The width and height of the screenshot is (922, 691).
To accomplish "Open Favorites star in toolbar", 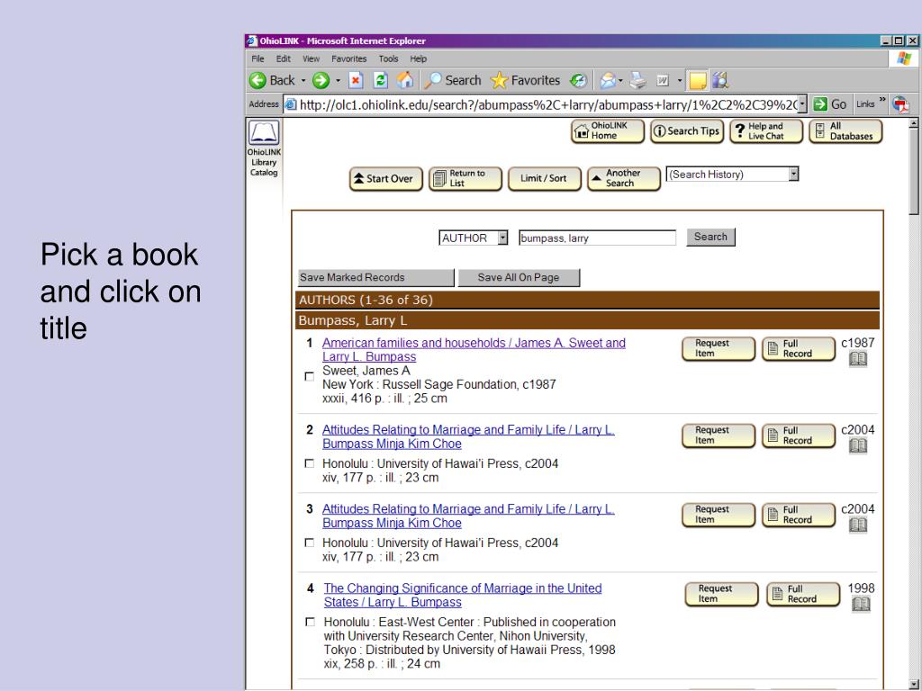I will [x=499, y=80].
